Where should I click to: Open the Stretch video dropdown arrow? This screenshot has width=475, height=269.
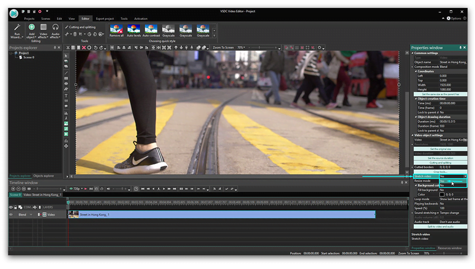pos(464,176)
